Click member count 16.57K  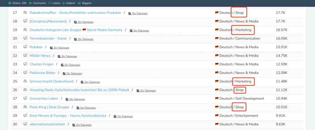click(282, 30)
